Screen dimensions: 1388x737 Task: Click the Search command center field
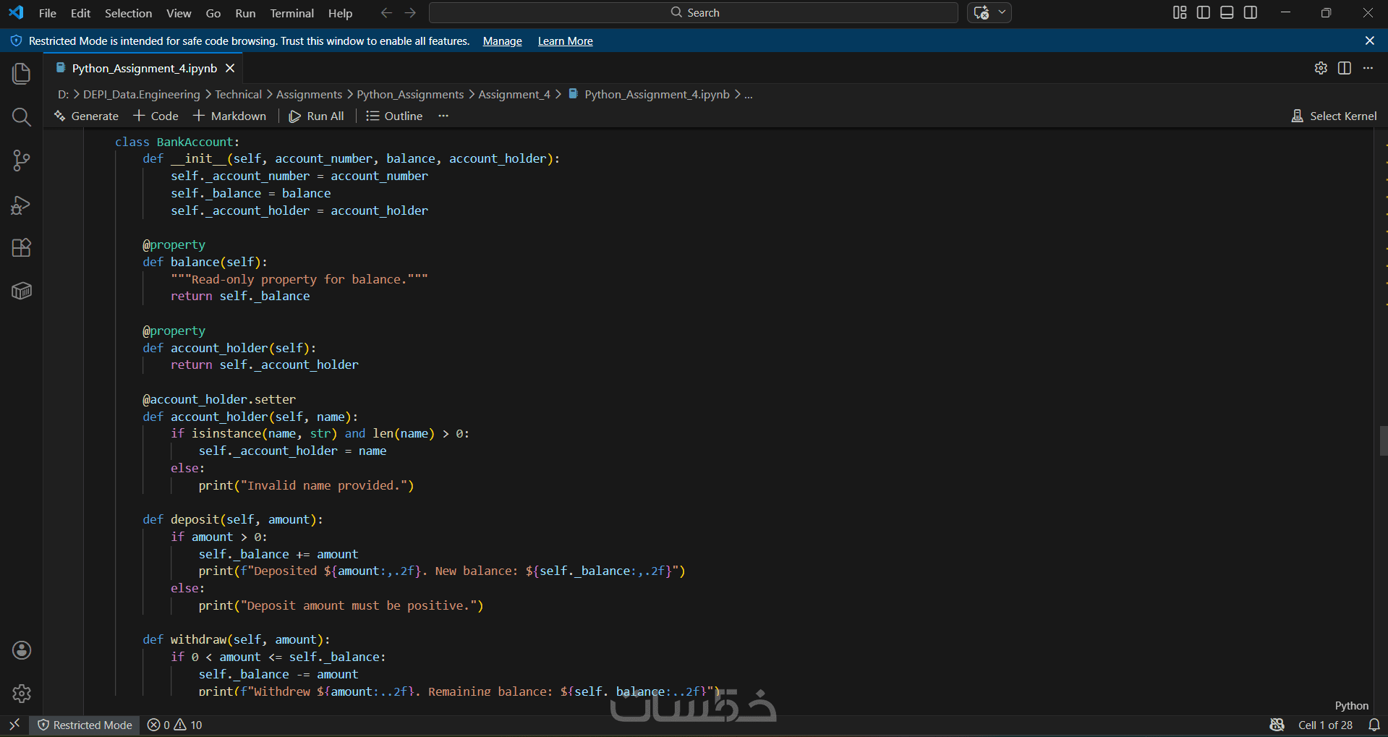tap(694, 13)
